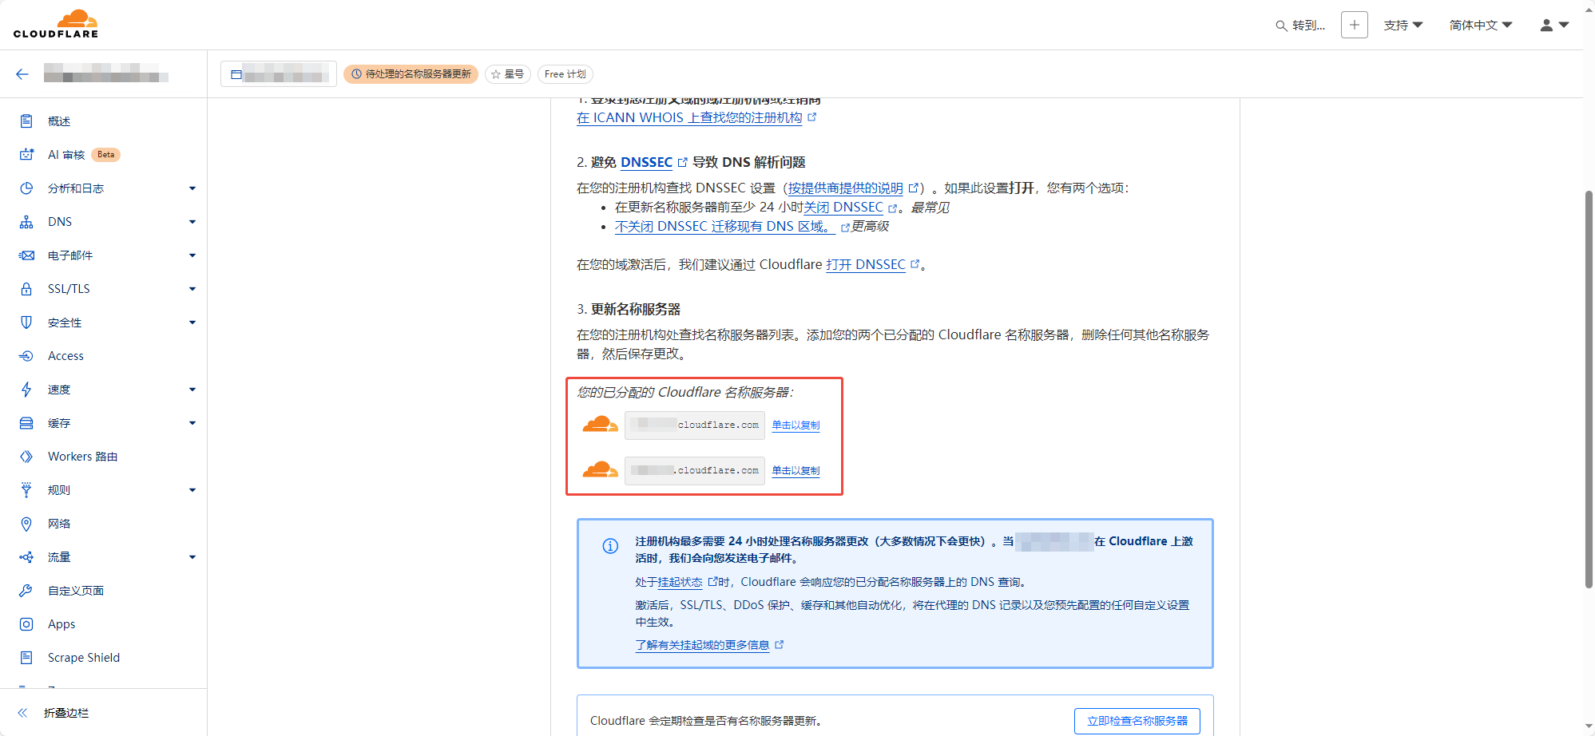
Task: Expand the 缓存 menu arrow
Action: pyautogui.click(x=192, y=423)
